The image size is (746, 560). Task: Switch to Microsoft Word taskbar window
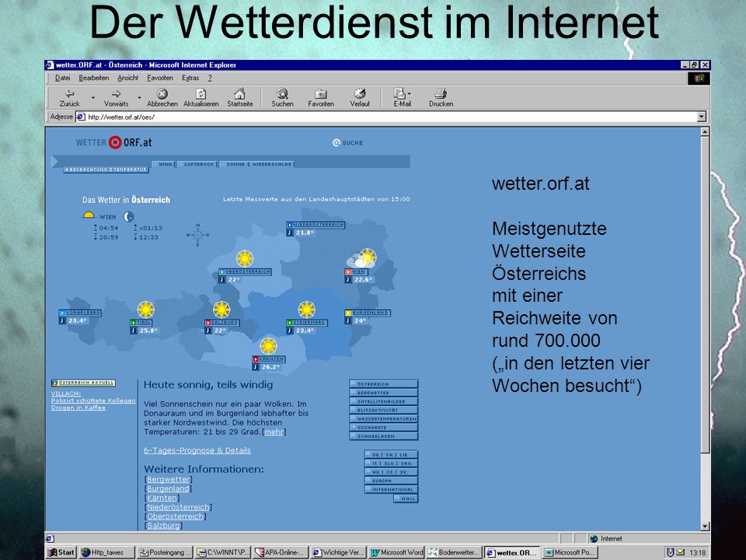(397, 552)
